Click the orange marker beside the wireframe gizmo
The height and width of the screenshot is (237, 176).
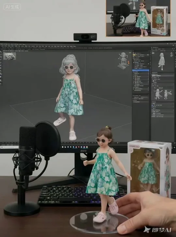pyautogui.click(x=128, y=62)
